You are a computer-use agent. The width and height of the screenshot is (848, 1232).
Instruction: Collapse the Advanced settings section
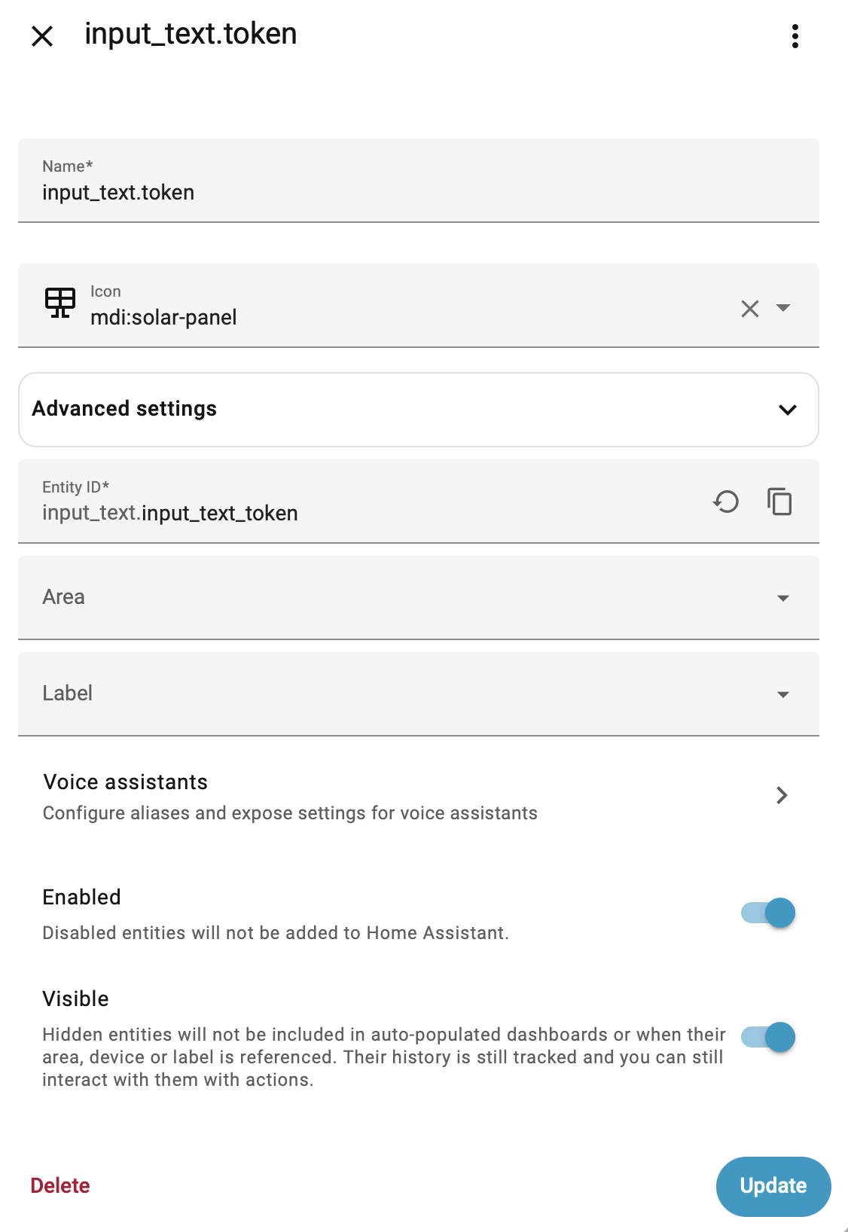point(788,410)
